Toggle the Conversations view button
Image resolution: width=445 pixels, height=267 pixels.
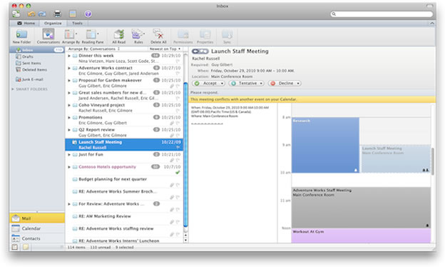tap(48, 34)
